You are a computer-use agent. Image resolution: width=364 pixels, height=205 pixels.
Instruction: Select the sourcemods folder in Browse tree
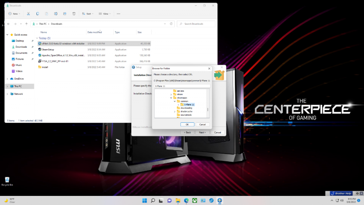click(x=186, y=115)
